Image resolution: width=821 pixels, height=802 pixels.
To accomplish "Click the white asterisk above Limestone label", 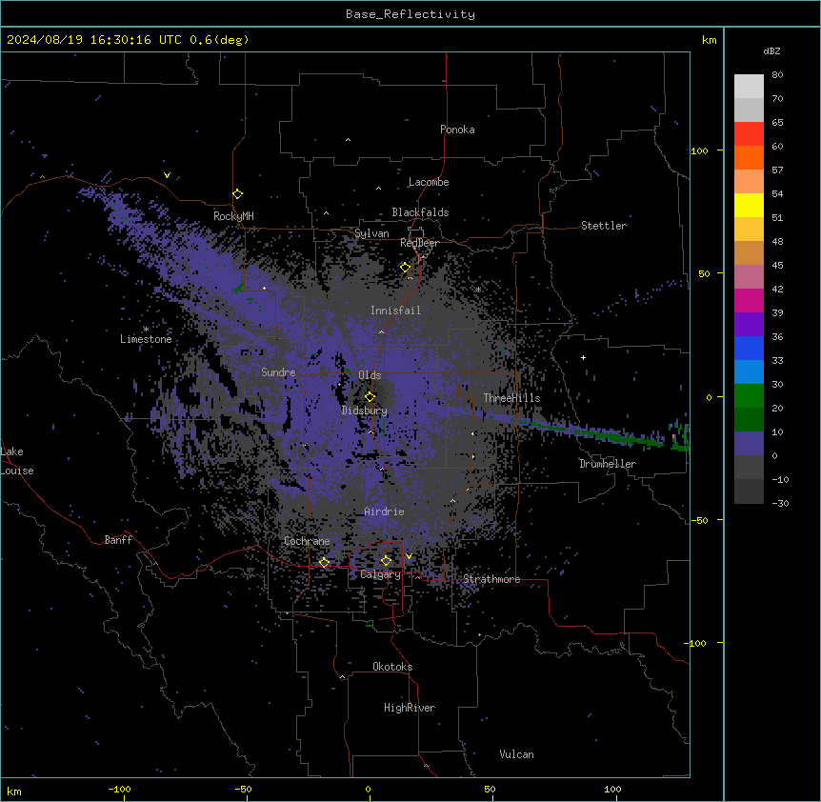I will [146, 330].
